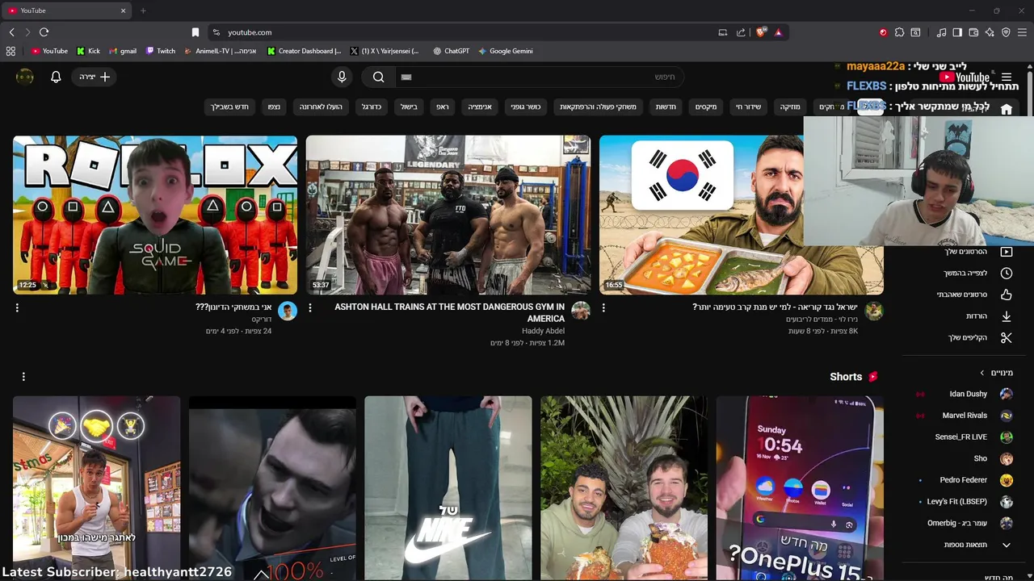Toggle the browser sidebar panel icon
This screenshot has width=1034, height=581.
click(957, 32)
